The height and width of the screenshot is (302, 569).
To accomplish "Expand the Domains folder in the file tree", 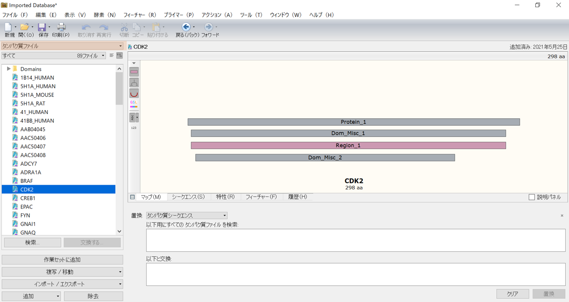I will (9, 68).
